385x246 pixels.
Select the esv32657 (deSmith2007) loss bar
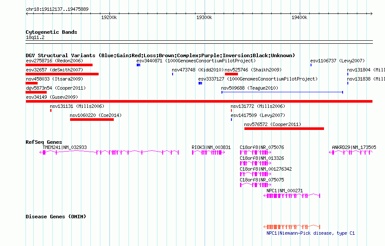(x=62, y=74)
